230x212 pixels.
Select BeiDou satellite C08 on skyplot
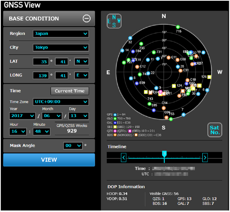[x=178, y=59]
